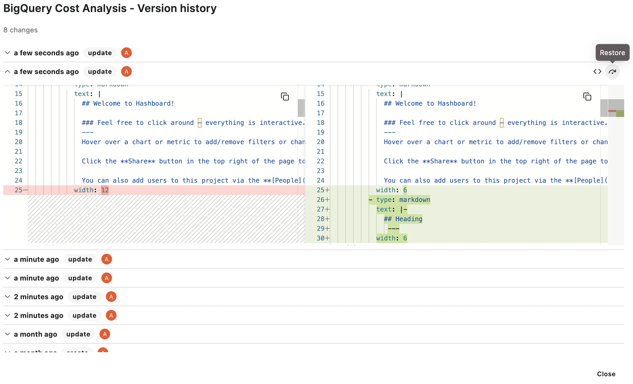633x384 pixels.
Task: Click the update badge of expanded entry
Action: click(x=100, y=72)
